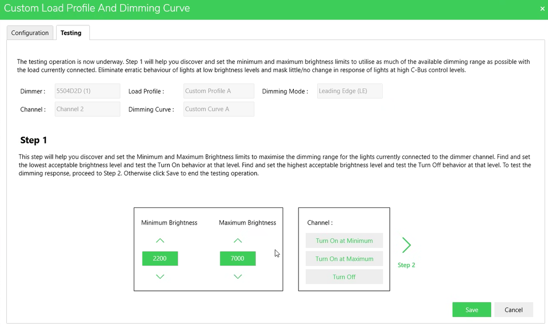Click the dialog title Custom Load Profile And Dimming Curve
548x327 pixels.
coord(97,8)
